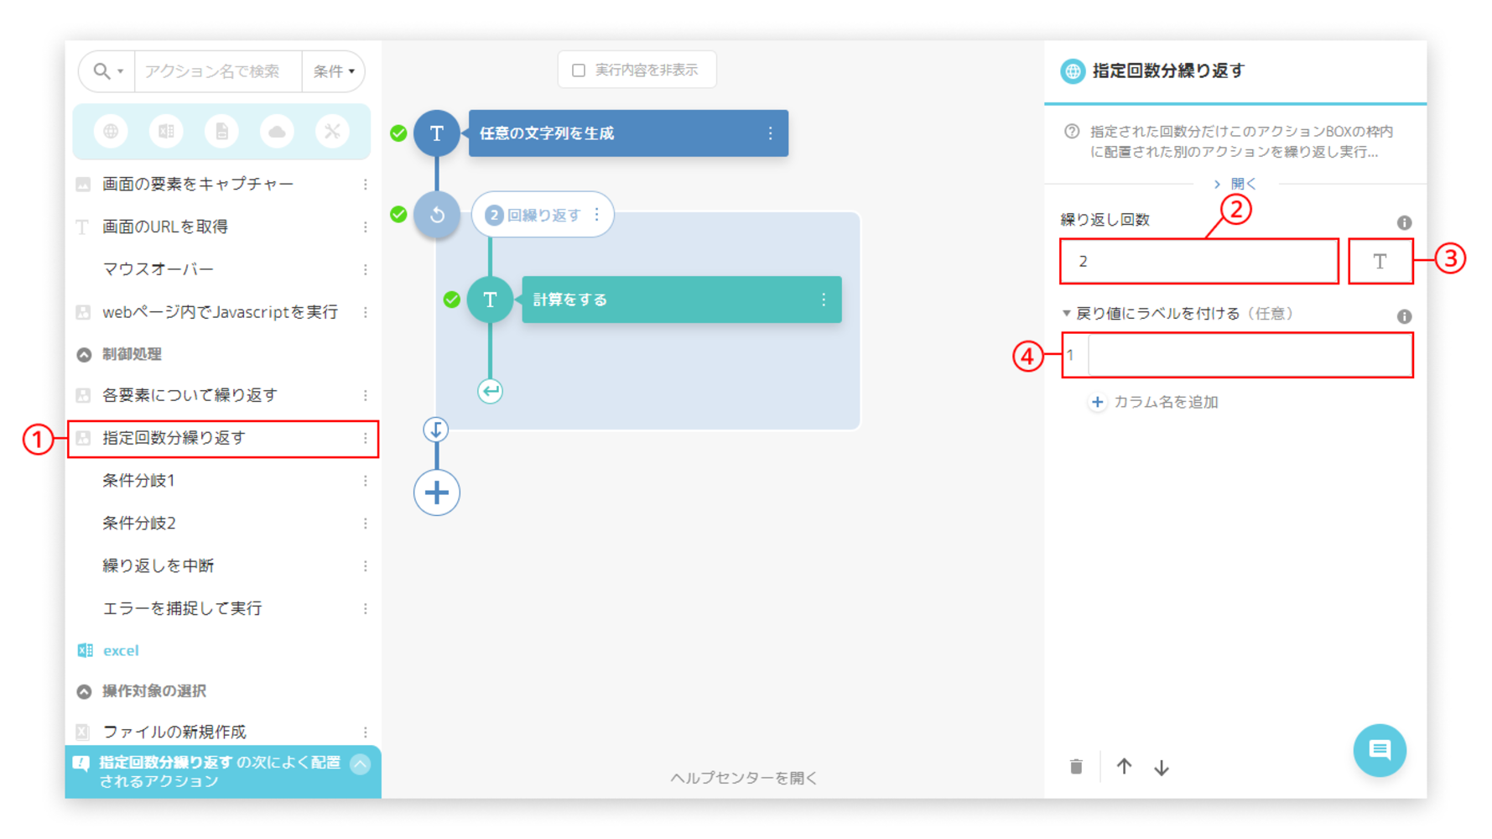Select the document file category icon
Viewport: 1492px width, 839px height.
221,132
